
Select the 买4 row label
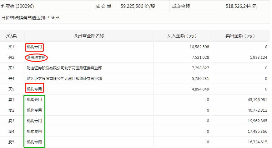[x=11, y=79]
